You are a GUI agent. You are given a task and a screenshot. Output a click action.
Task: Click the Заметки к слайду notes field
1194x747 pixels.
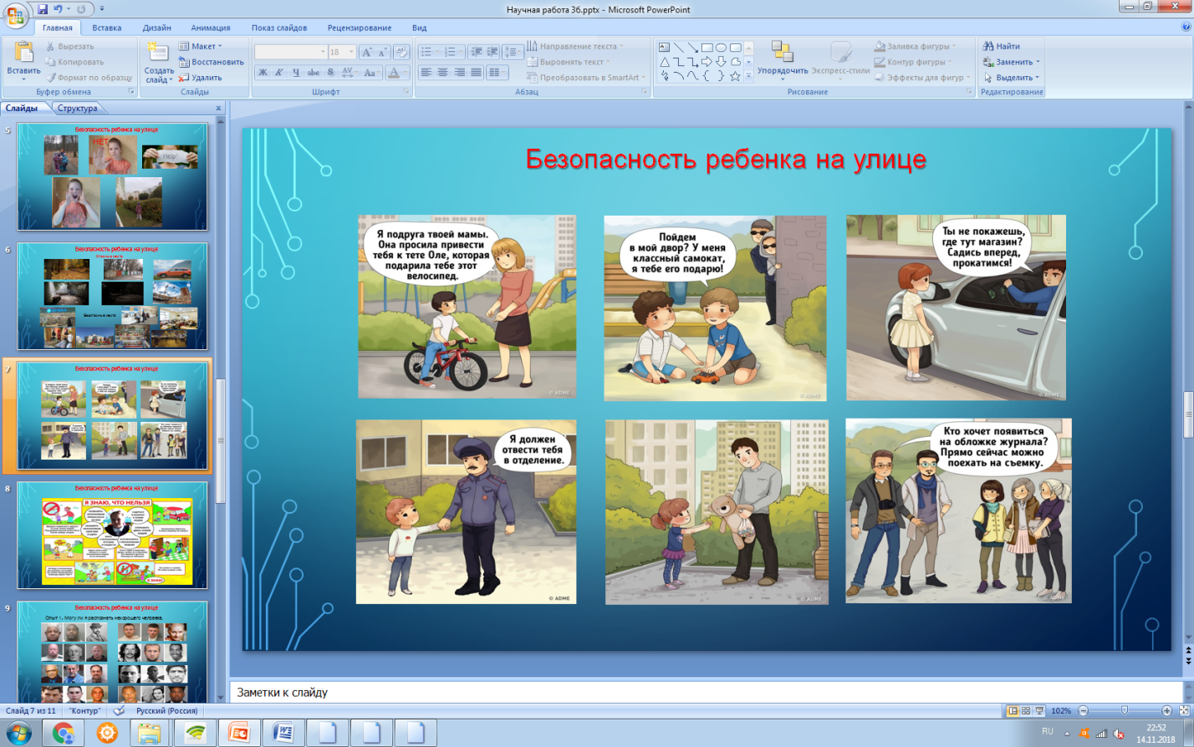click(x=707, y=692)
